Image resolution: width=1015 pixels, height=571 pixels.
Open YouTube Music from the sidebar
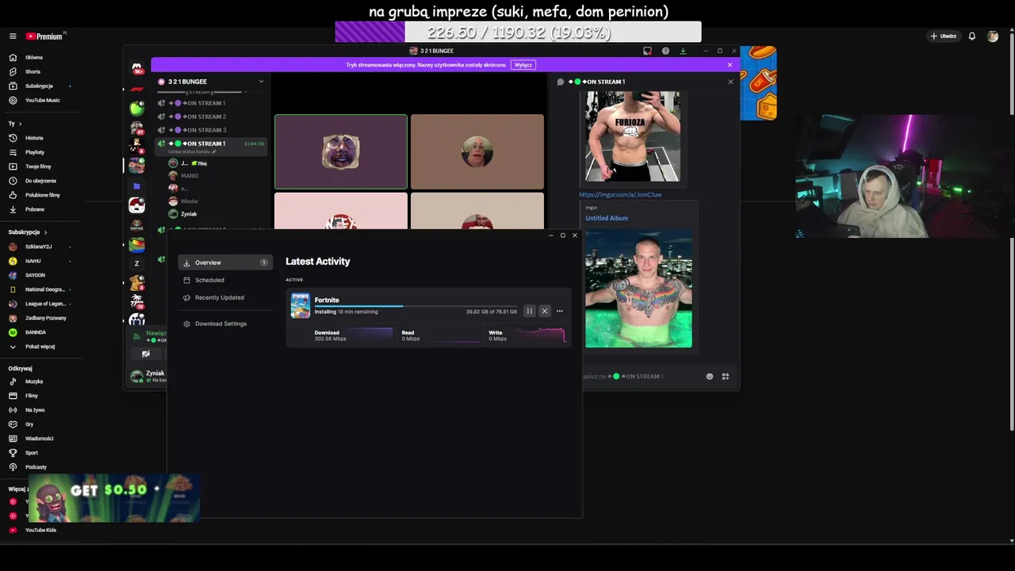click(x=42, y=100)
